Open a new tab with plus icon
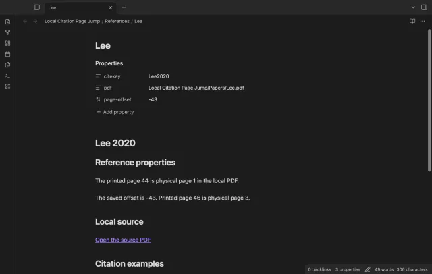The width and height of the screenshot is (432, 274). click(124, 7)
